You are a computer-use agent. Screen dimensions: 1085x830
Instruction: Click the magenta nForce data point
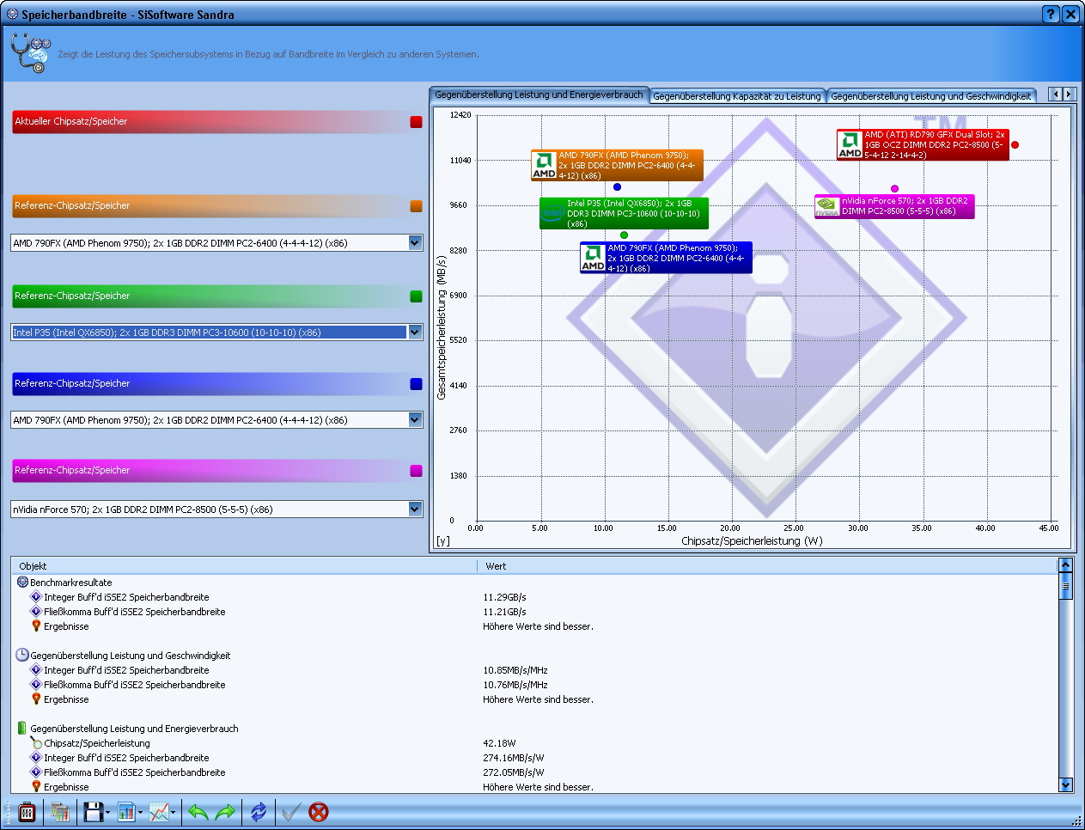tap(894, 188)
